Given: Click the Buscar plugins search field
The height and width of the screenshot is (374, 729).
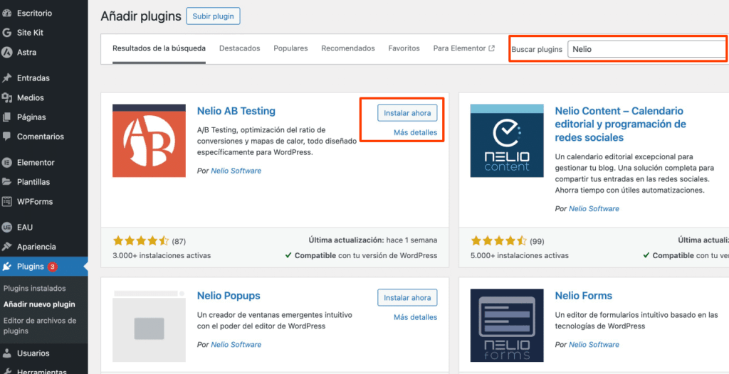Looking at the screenshot, I should [648, 49].
